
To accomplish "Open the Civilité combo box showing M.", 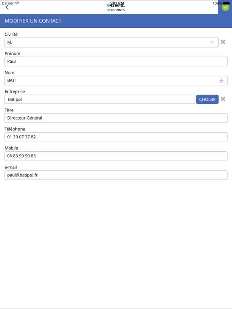I will point(112,42).
